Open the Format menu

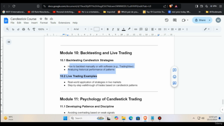44,23
